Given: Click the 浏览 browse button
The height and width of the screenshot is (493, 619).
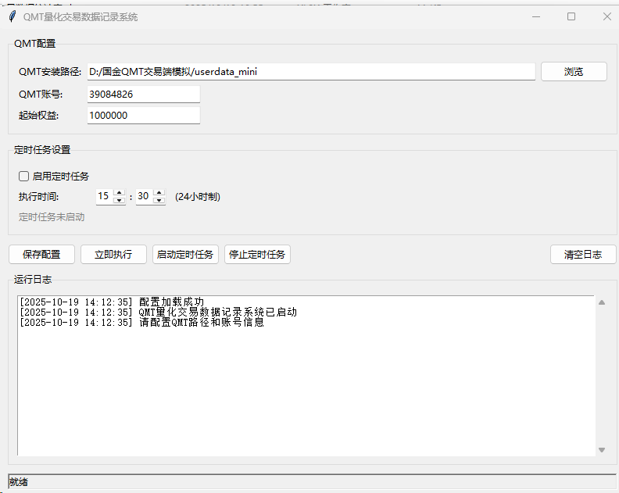Looking at the screenshot, I should pos(574,71).
